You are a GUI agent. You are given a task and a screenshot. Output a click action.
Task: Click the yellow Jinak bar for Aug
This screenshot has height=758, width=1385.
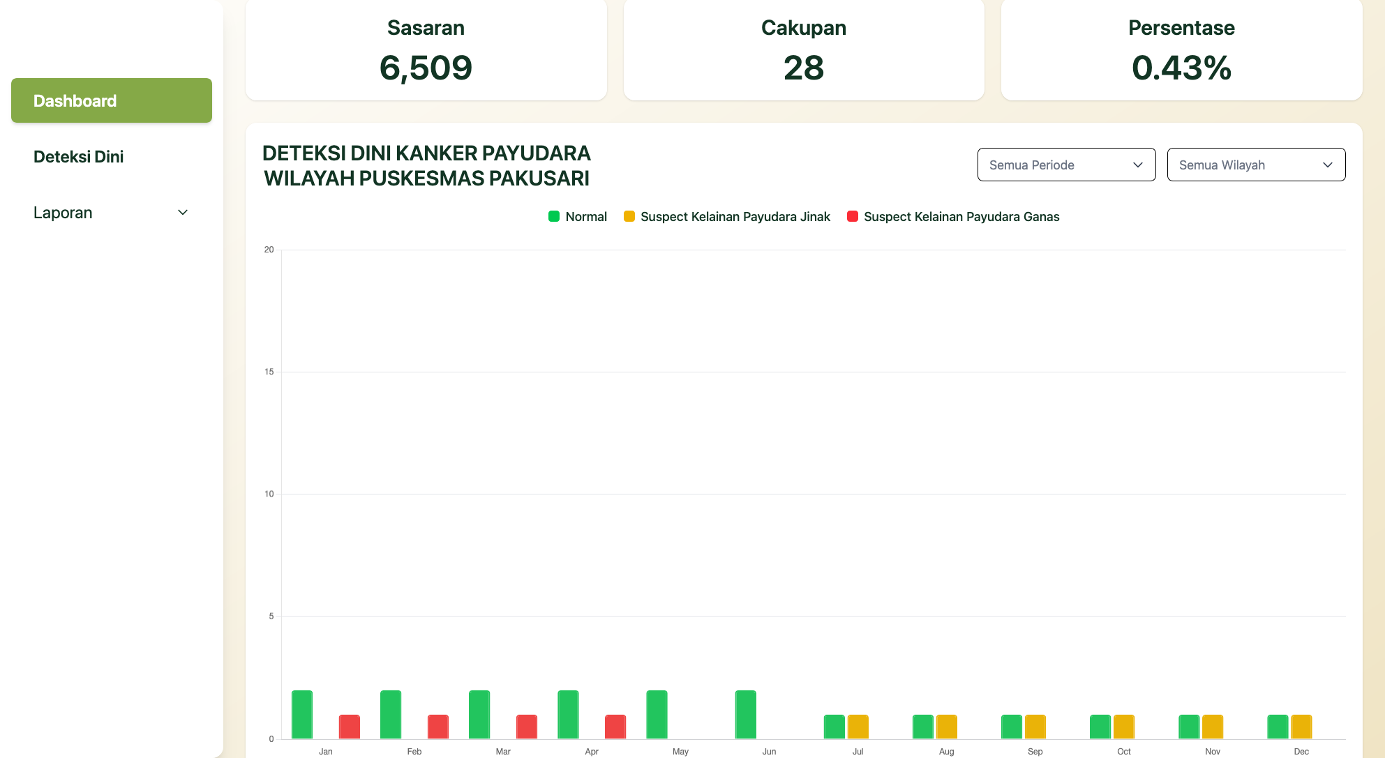[x=947, y=727]
